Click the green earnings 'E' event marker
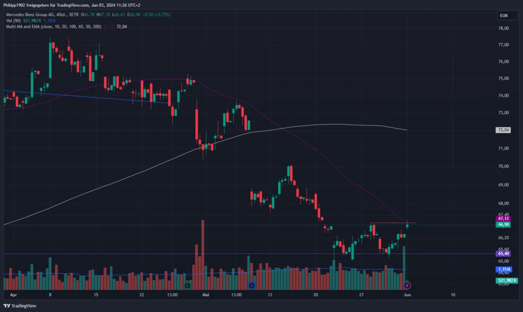Screen dimensions: 523x312 (187, 285)
